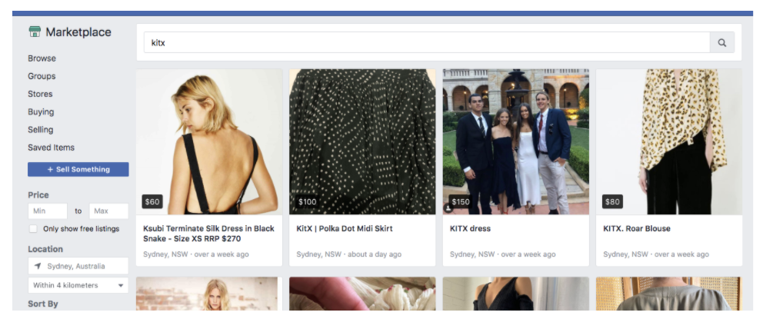
Task: Open the Within 4 kilometers dropdown
Action: (78, 285)
